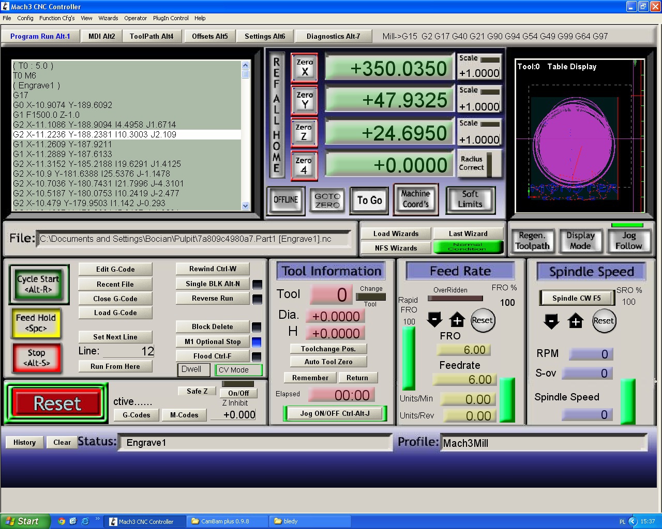Viewport: 662px width, 529px height.
Task: Click the Run From Here button
Action: 115,366
